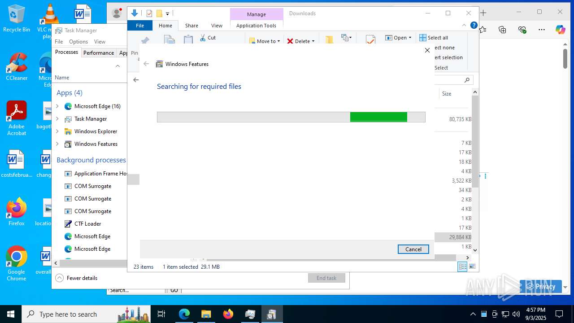
Task: Open Task Manager View menu
Action: click(100, 42)
